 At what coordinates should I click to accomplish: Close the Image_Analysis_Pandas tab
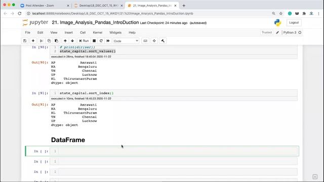(x=176, y=6)
